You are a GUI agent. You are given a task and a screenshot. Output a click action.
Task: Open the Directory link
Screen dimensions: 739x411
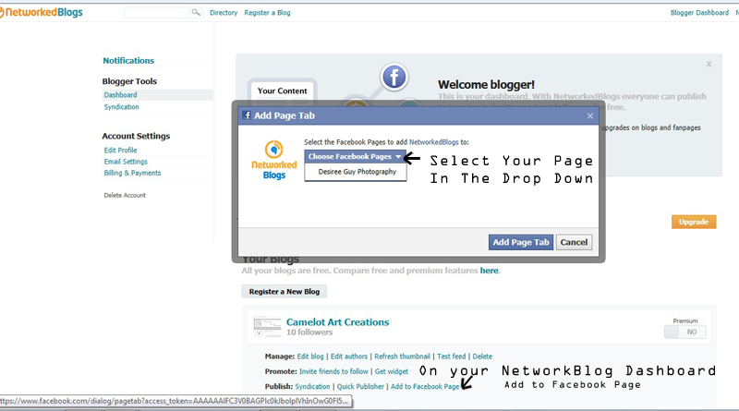coord(224,13)
